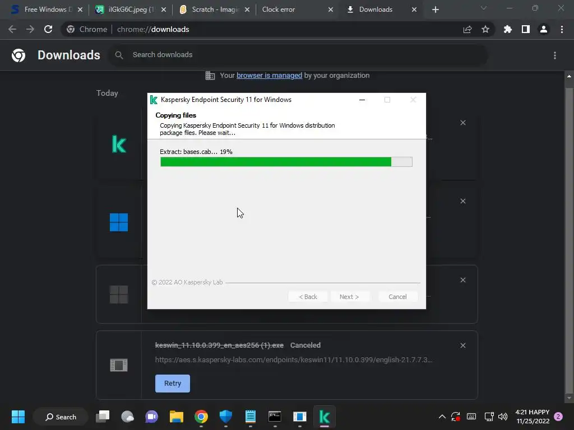
Task: Open the Extensions puzzle icon
Action: pos(507,29)
